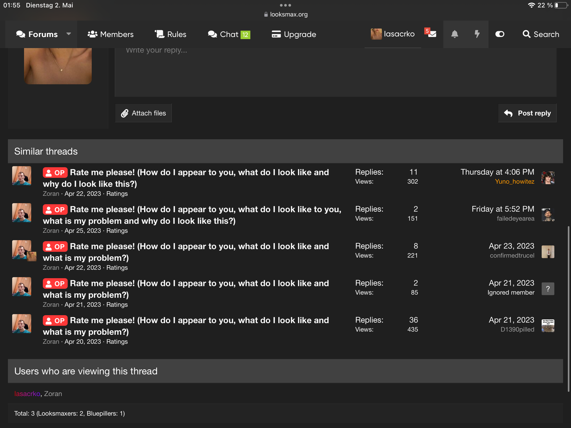
Task: Click the Post reply button
Action: (527, 113)
